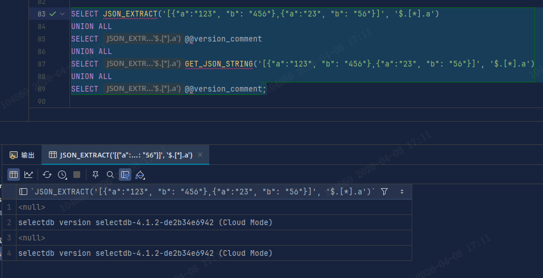Close the JSON_EXTRACT result tab

point(201,155)
